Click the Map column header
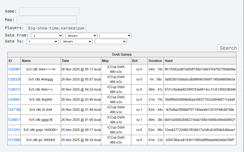 (x=116, y=61)
